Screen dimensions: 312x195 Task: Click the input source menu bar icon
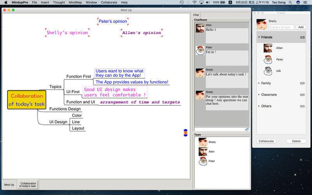click(230, 2)
